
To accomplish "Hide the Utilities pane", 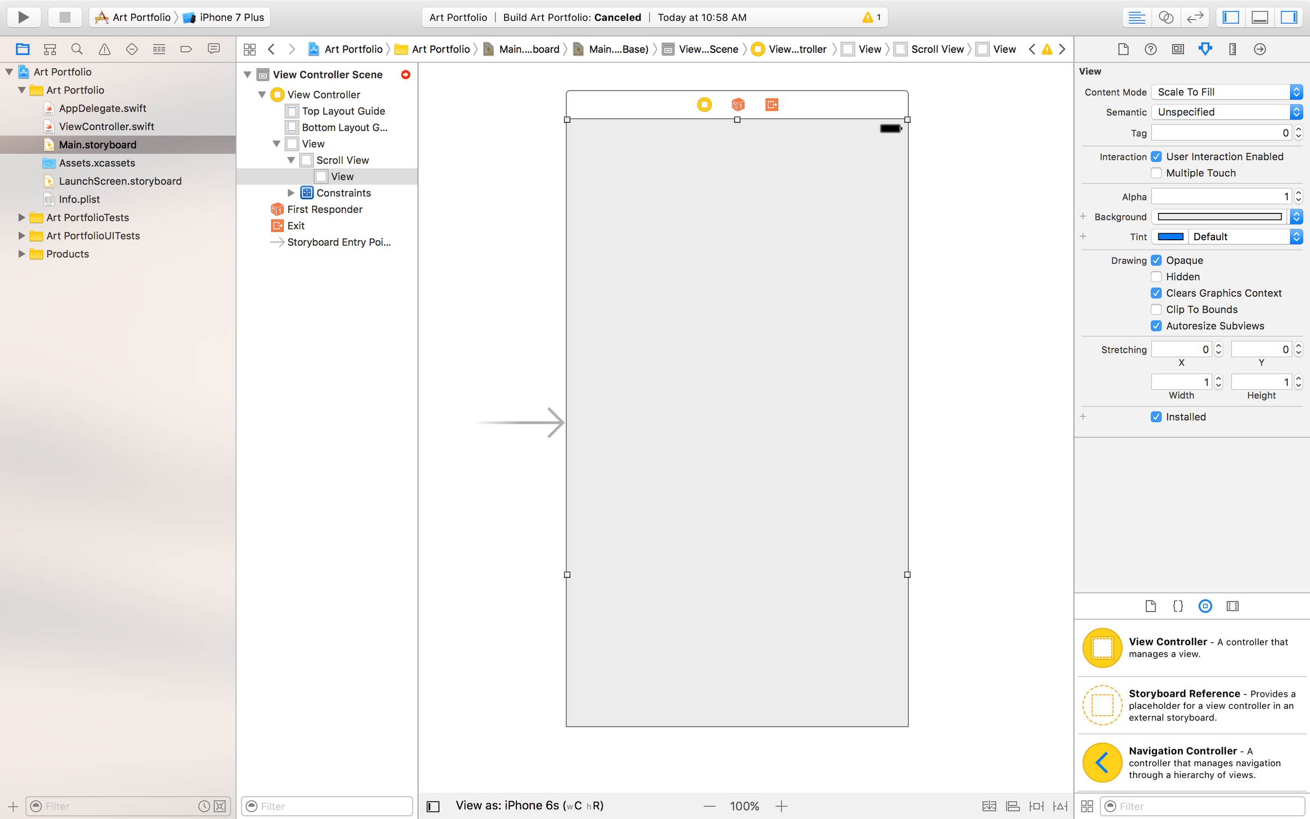I will pyautogui.click(x=1289, y=17).
